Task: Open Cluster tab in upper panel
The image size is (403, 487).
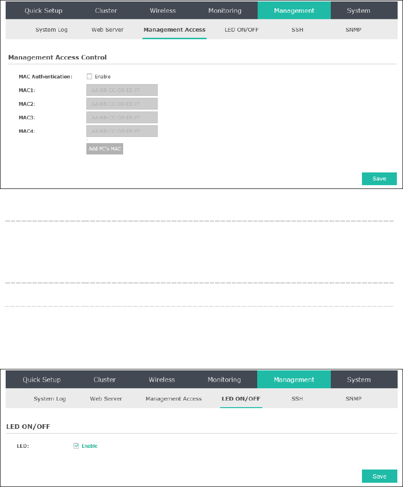Action: click(x=106, y=10)
